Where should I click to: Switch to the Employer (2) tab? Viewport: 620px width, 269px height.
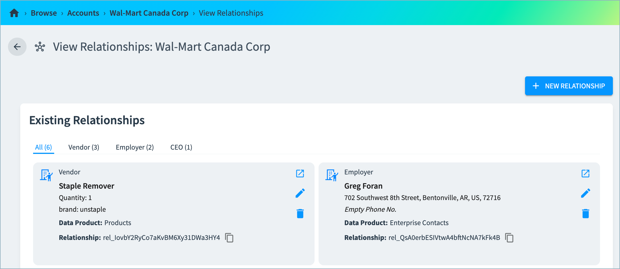point(135,147)
